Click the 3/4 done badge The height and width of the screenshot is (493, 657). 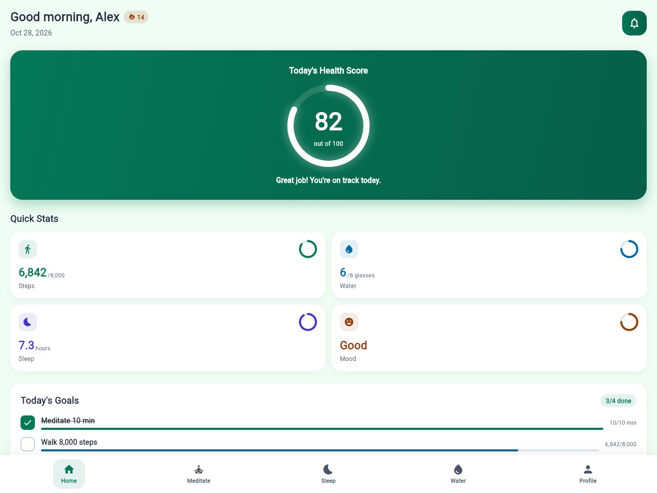pyautogui.click(x=619, y=401)
